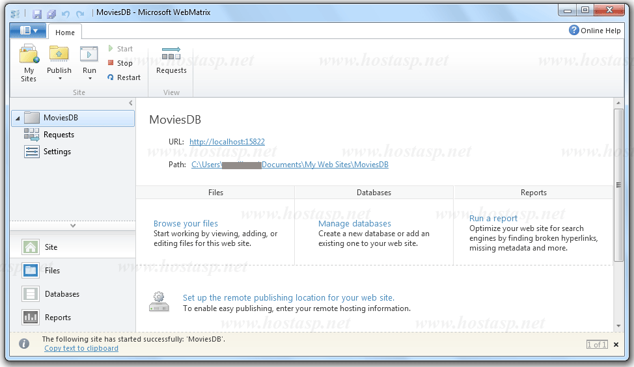Click the 1 of 1 notification counter
This screenshot has width=634, height=367.
[x=597, y=344]
